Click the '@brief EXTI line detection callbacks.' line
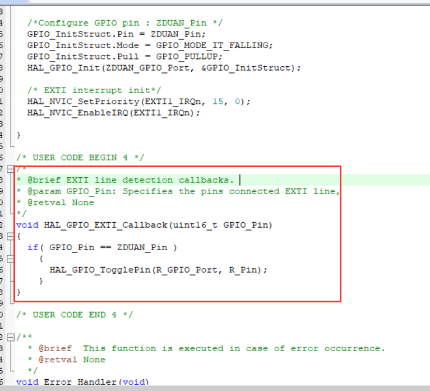This screenshot has height=391, width=430. [125, 180]
